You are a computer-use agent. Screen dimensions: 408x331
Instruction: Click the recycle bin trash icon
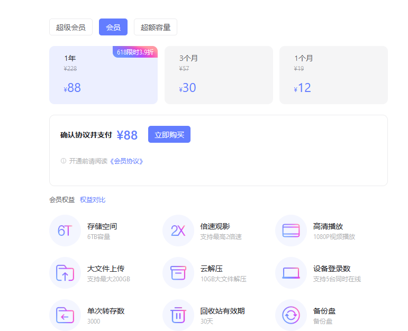(x=178, y=315)
